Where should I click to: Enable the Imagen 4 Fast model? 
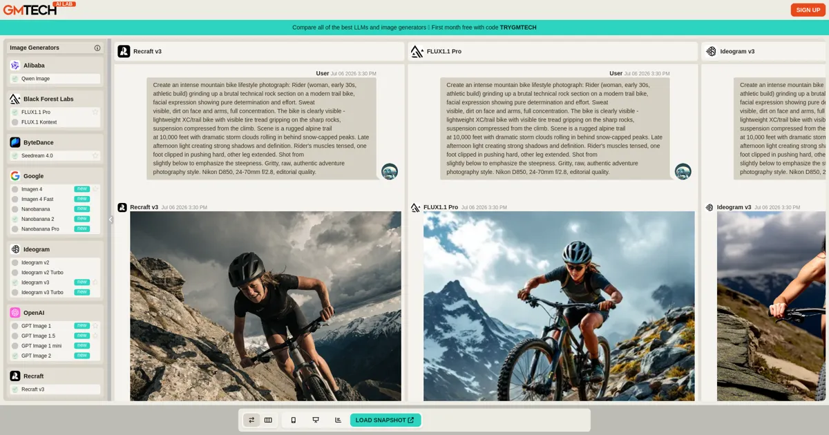click(15, 199)
